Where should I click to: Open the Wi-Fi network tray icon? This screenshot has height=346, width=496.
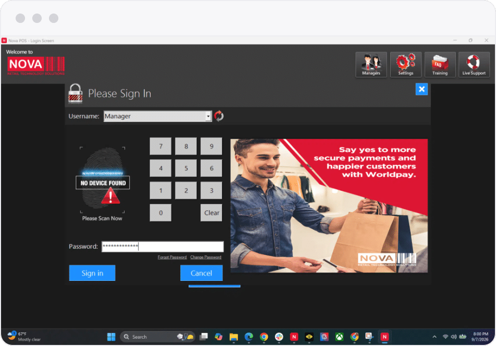(x=445, y=337)
